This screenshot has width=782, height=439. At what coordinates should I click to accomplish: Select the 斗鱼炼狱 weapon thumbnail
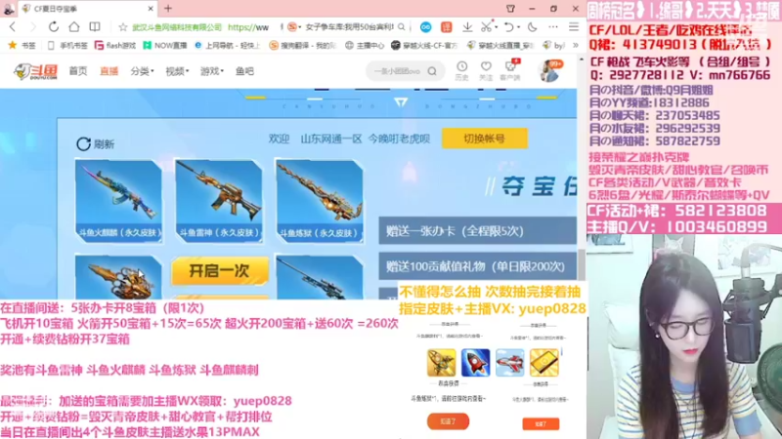click(320, 201)
